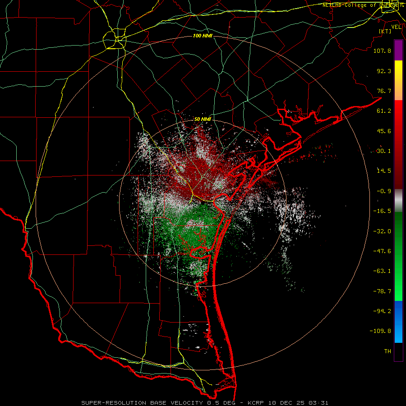This screenshot has height=406, width=406.
Task: Click the blue segment of the color bar
Action: pos(398,322)
